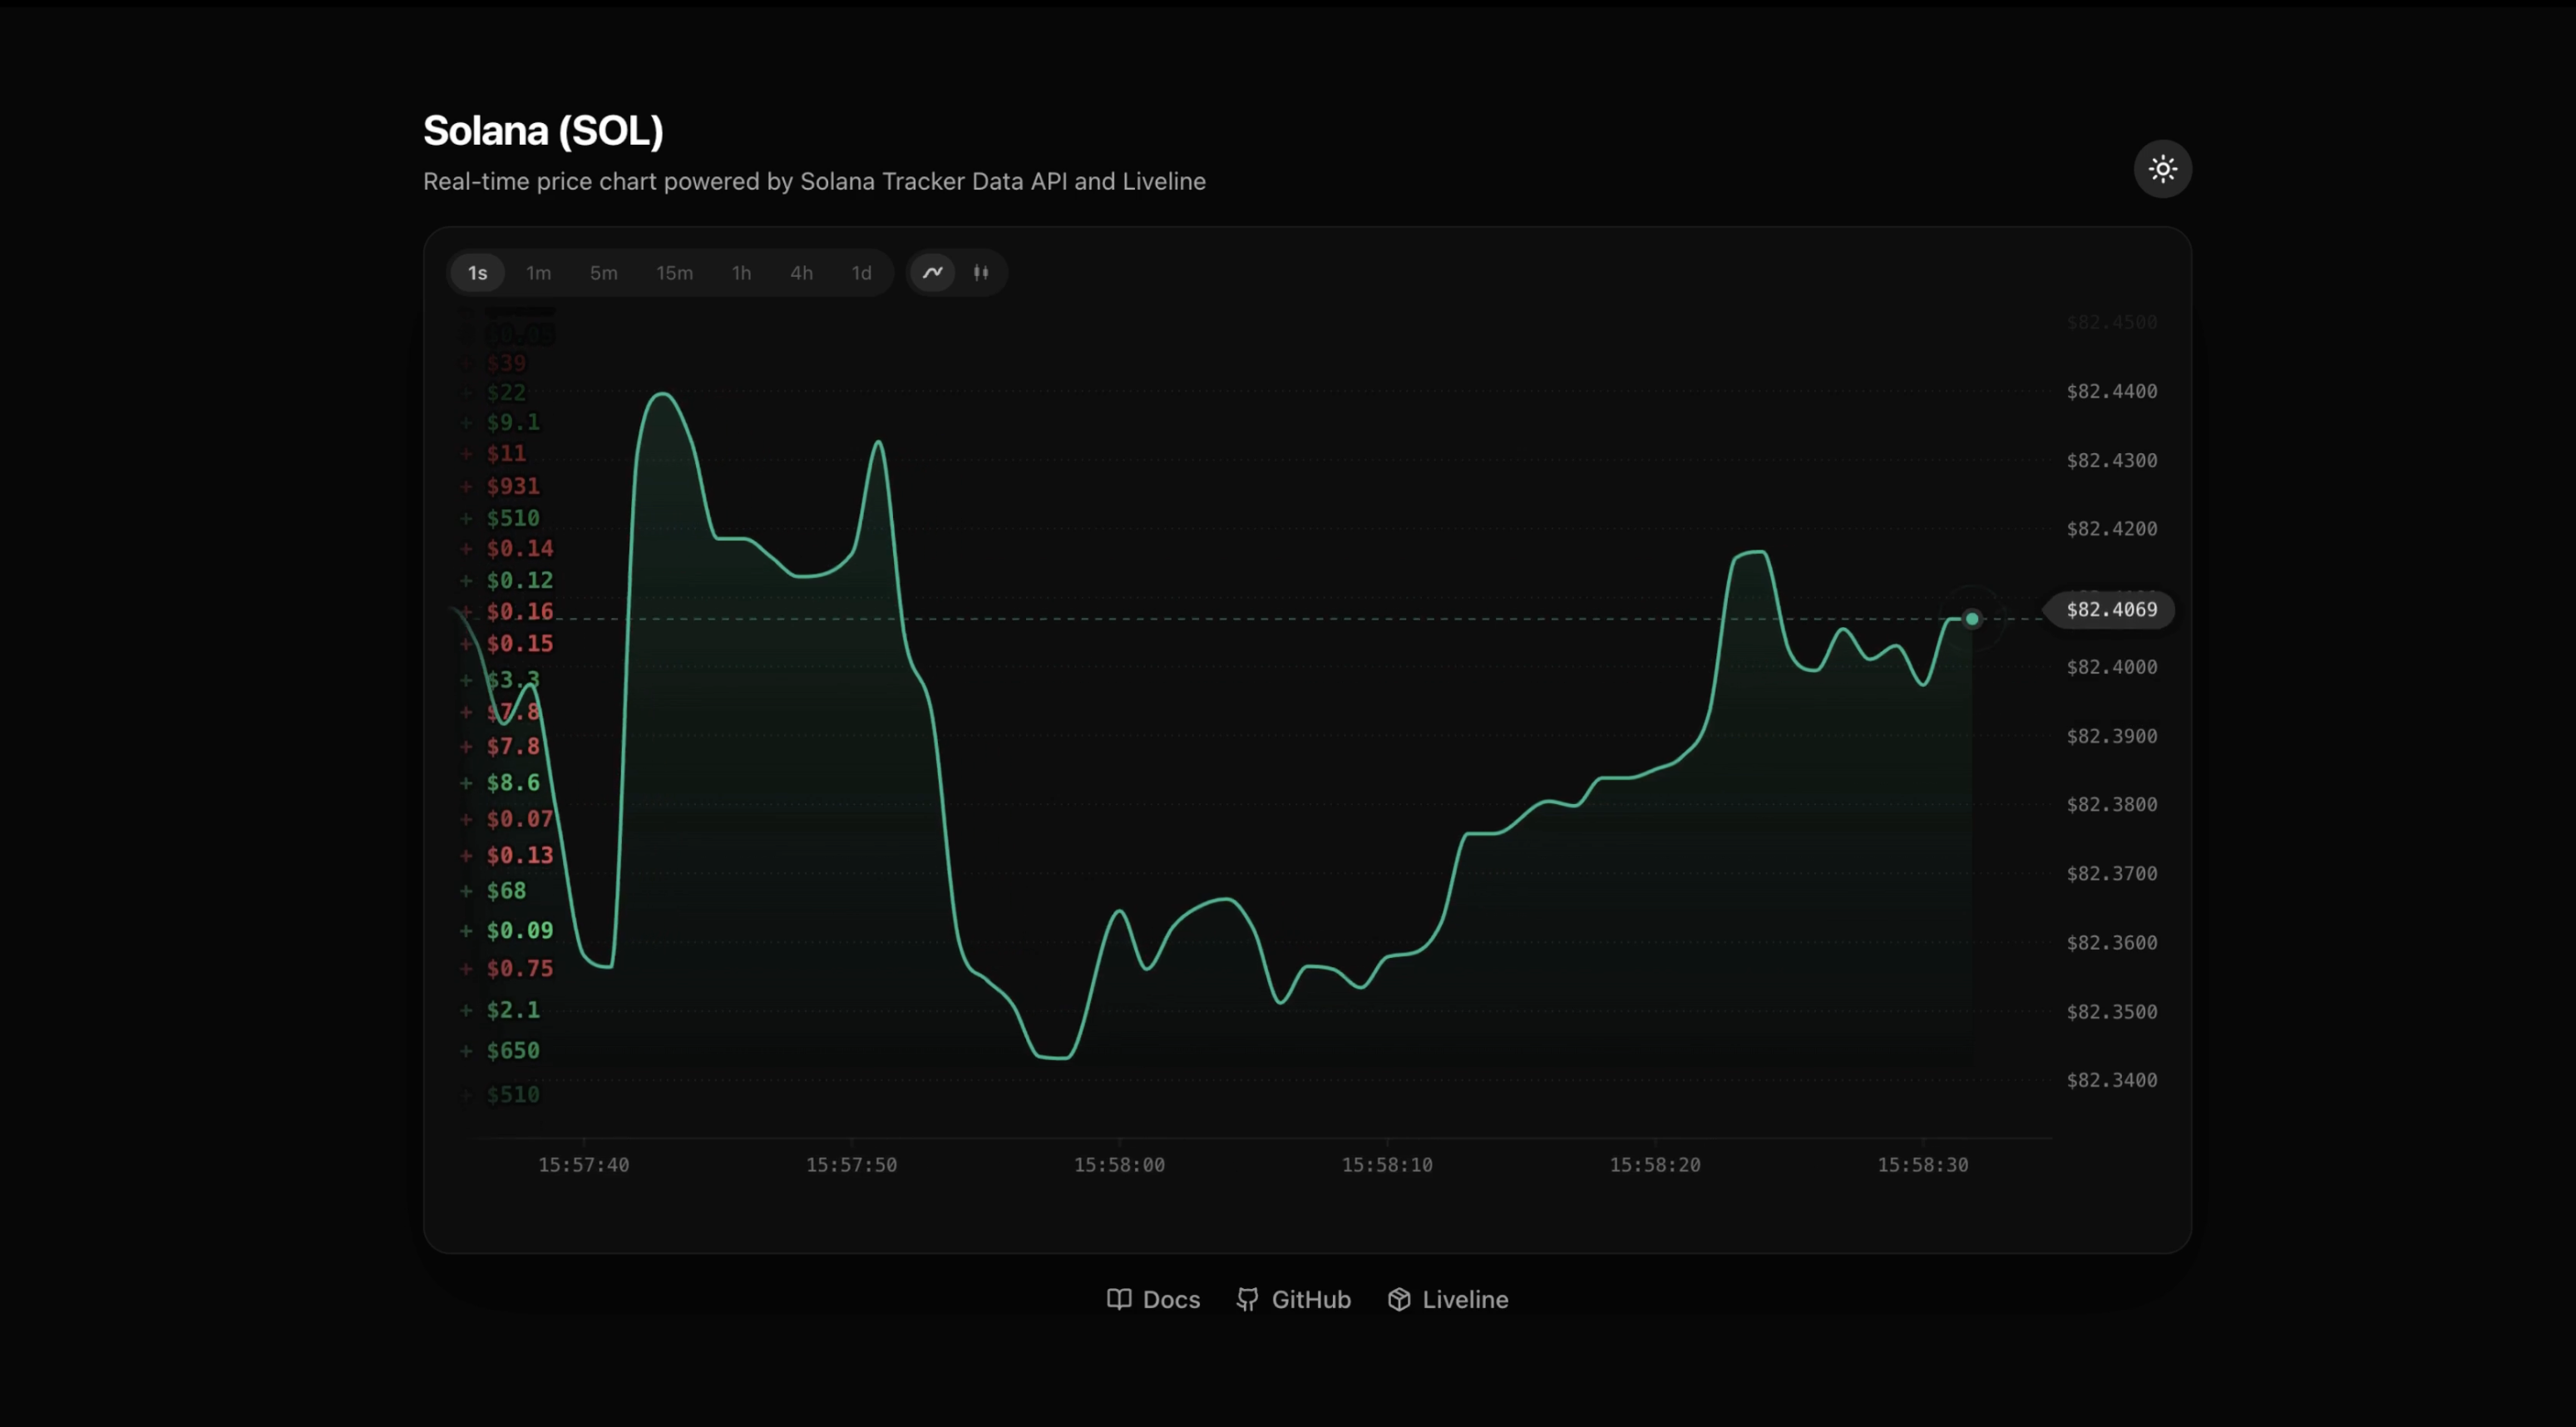Click the $931 trade entry
This screenshot has height=1427, width=2576.
click(513, 486)
